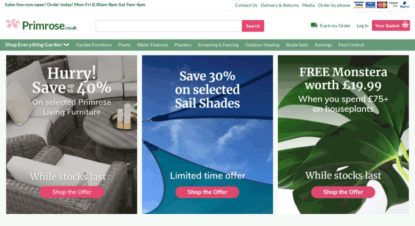
Task: Open the Pest Control category
Action: [351, 45]
